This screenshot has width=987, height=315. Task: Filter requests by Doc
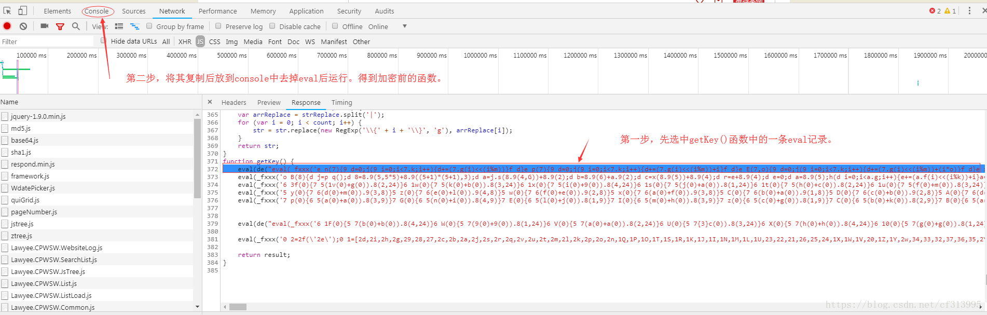[x=294, y=42]
